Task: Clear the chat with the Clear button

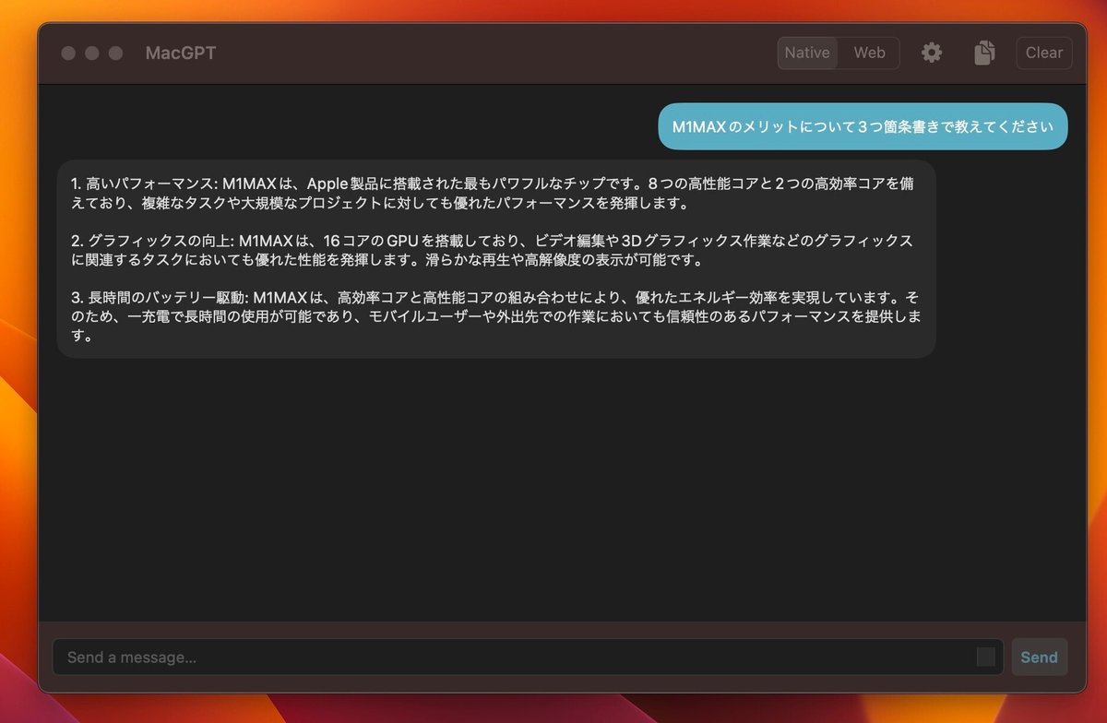Action: click(1044, 53)
